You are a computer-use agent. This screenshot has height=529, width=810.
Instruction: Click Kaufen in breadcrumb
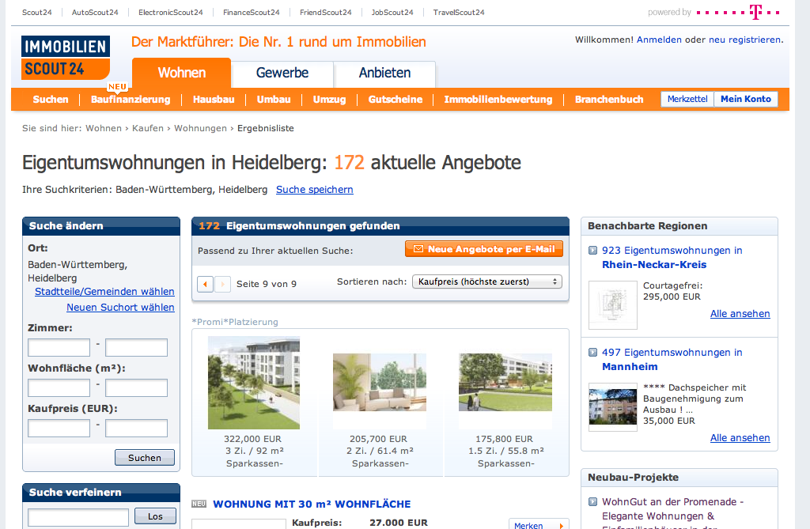(x=148, y=128)
